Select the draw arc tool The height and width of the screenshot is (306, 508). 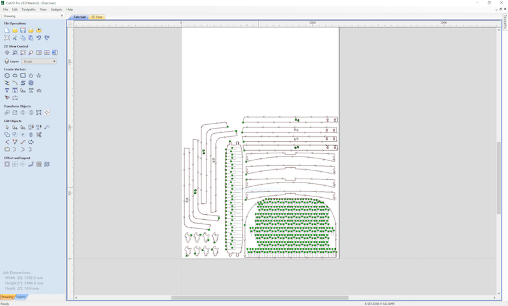(x=15, y=83)
